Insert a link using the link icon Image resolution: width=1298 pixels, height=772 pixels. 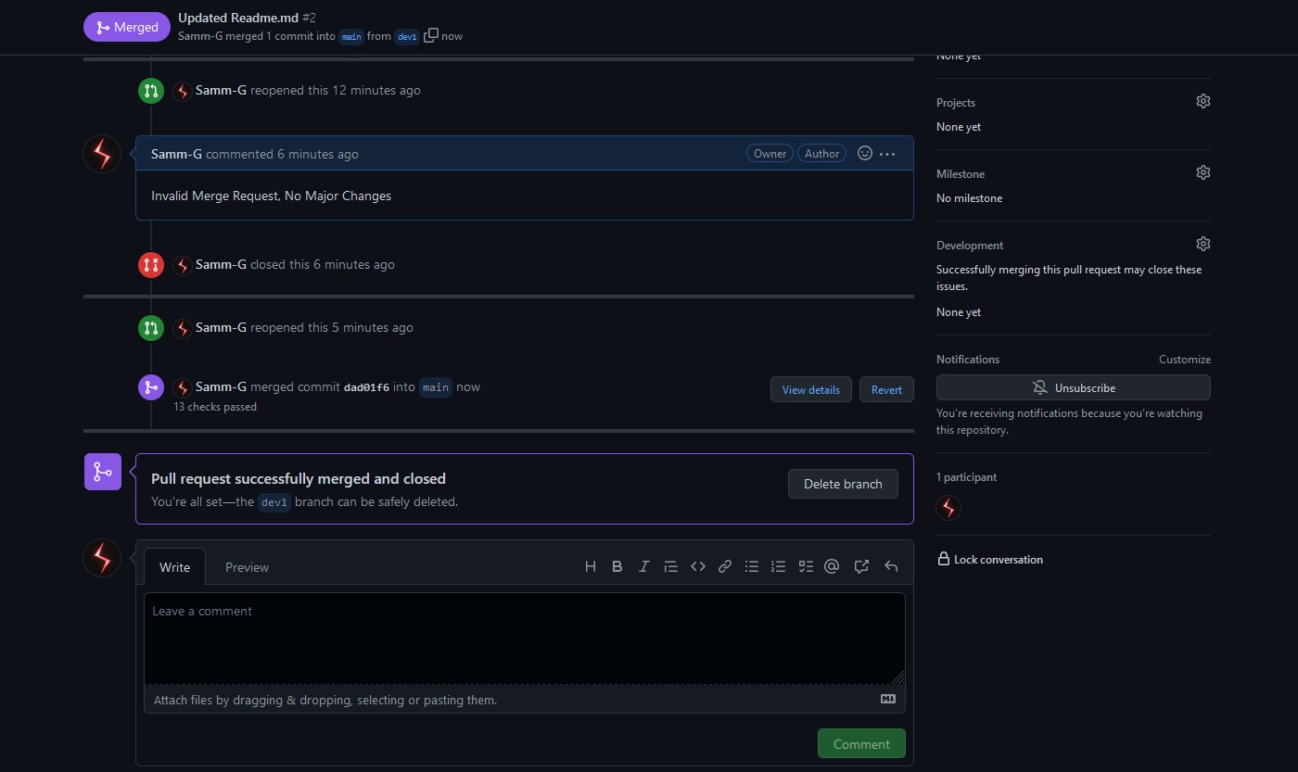(724, 566)
